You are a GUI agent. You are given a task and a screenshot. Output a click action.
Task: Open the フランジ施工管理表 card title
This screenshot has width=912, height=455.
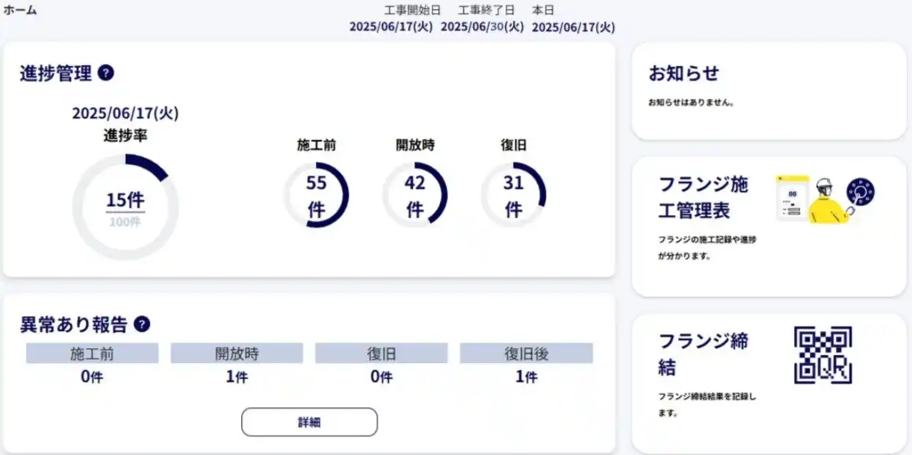point(703,197)
